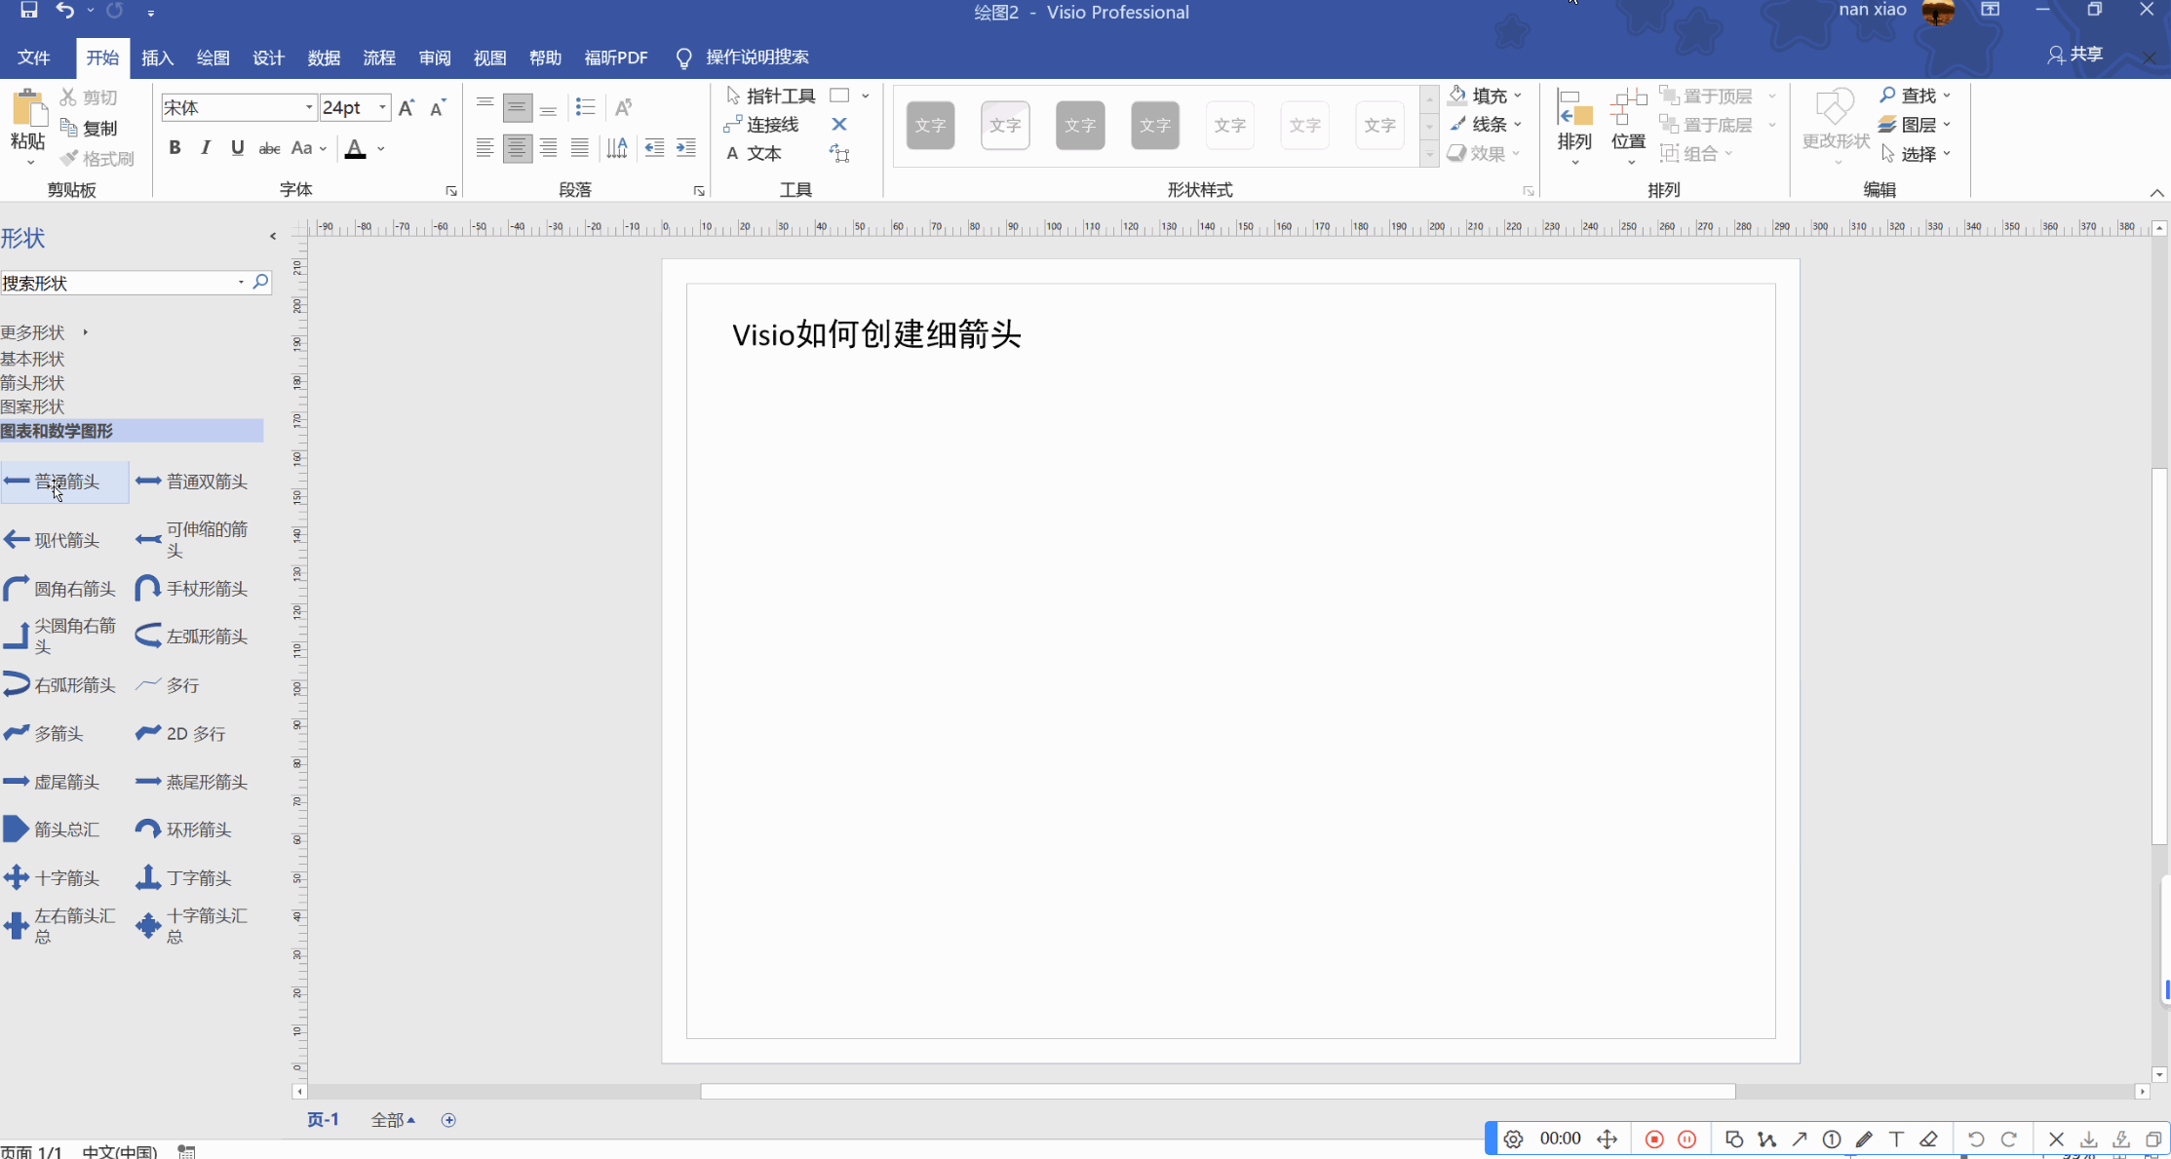The image size is (2171, 1159).
Task: Click the Increase Font Size icon
Action: (407, 108)
